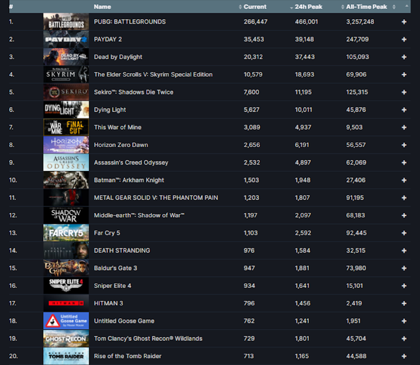This screenshot has width=420, height=365.
Task: Click the plus icon for PAYDAY 2
Action: point(404,39)
